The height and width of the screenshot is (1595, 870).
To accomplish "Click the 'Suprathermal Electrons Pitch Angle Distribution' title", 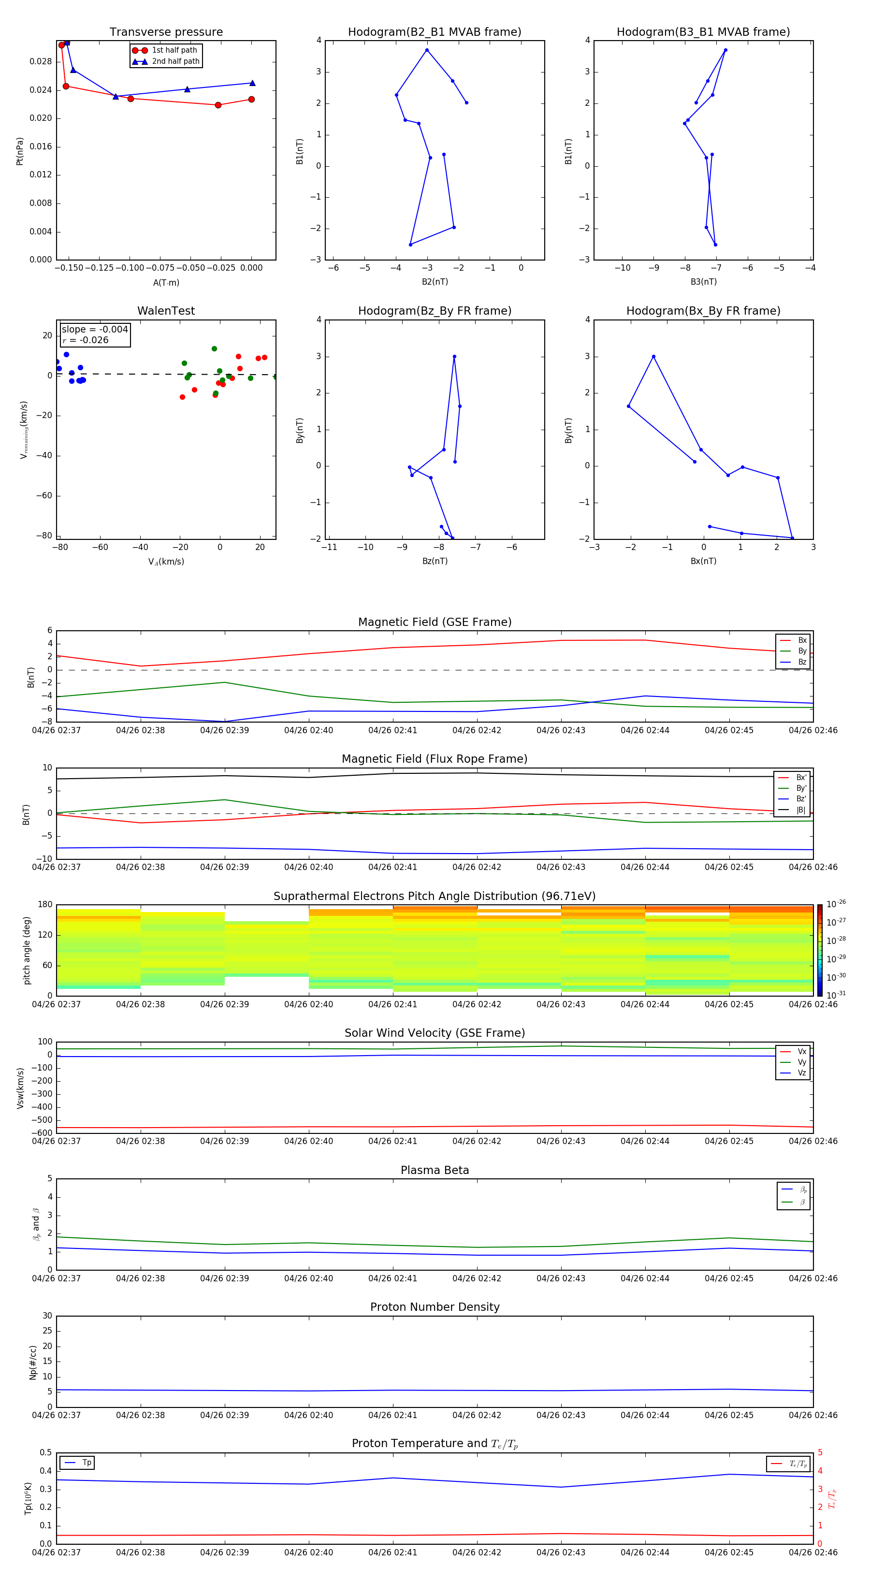I will [x=435, y=897].
